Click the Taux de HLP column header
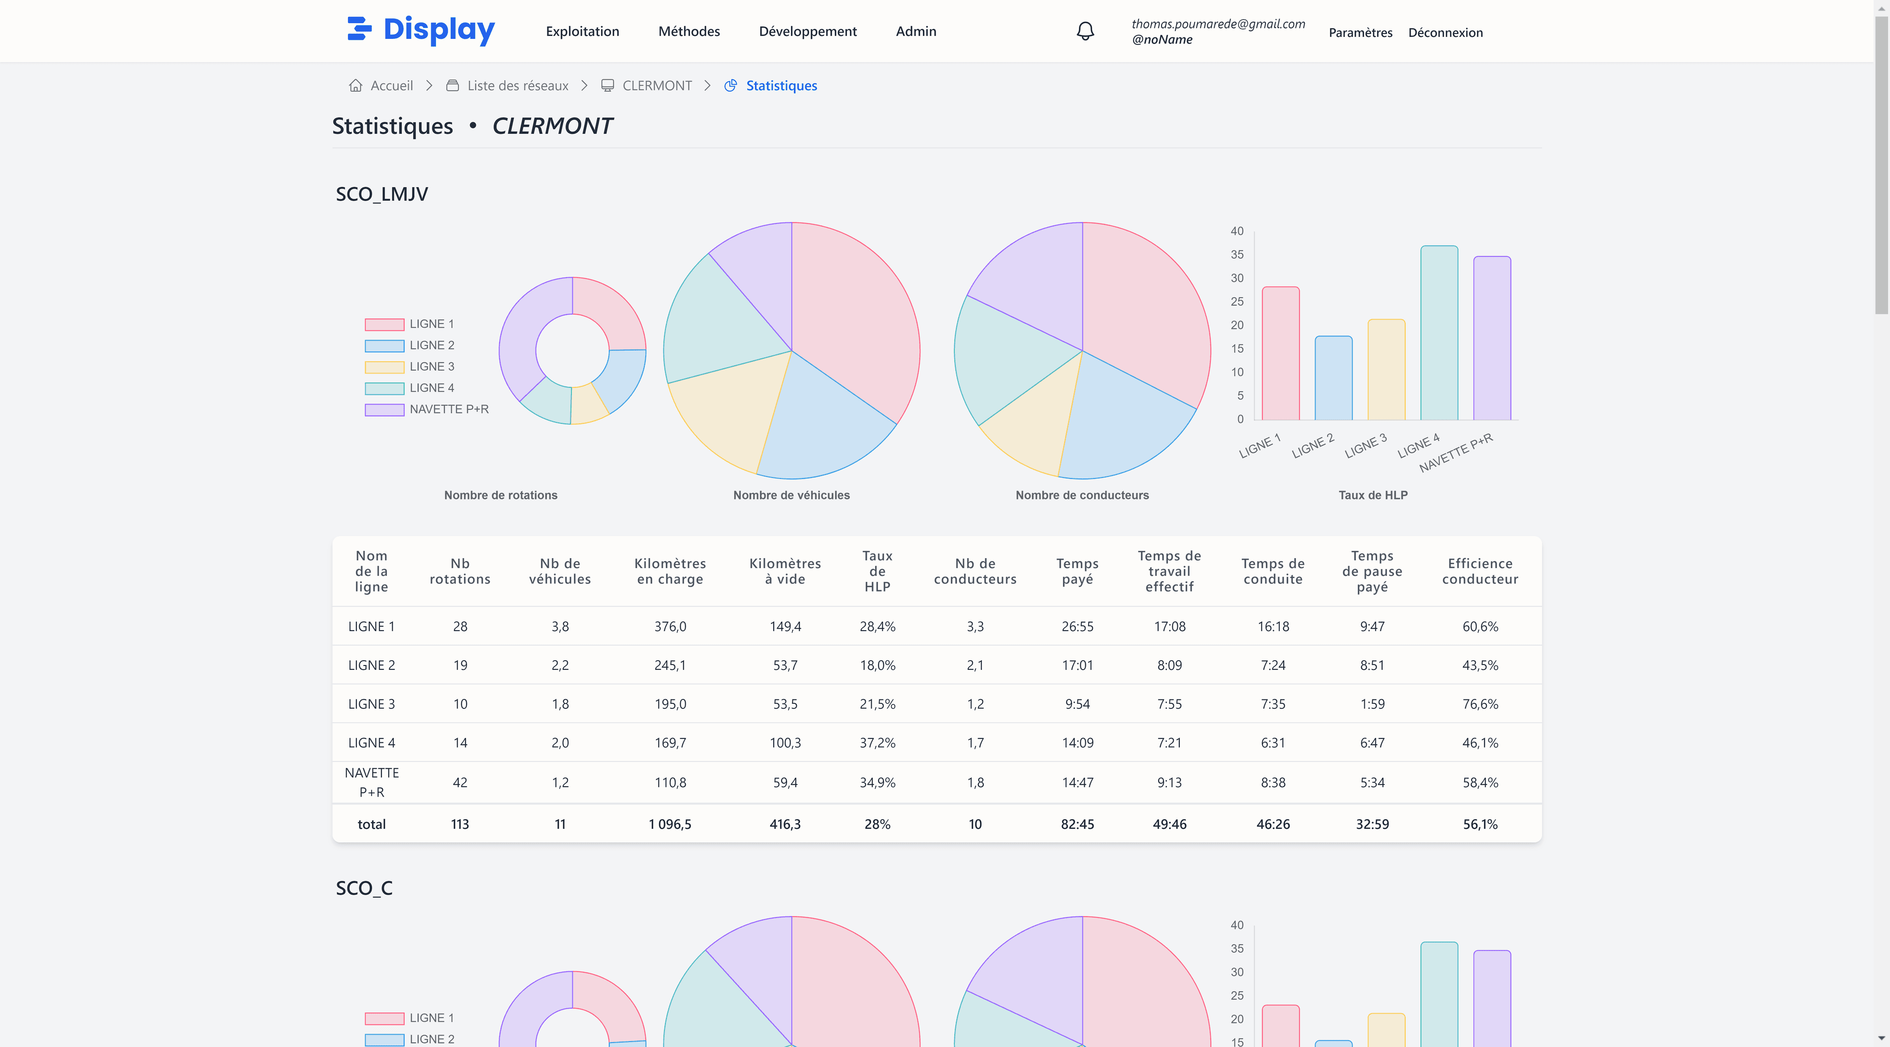1890x1047 pixels. (877, 571)
